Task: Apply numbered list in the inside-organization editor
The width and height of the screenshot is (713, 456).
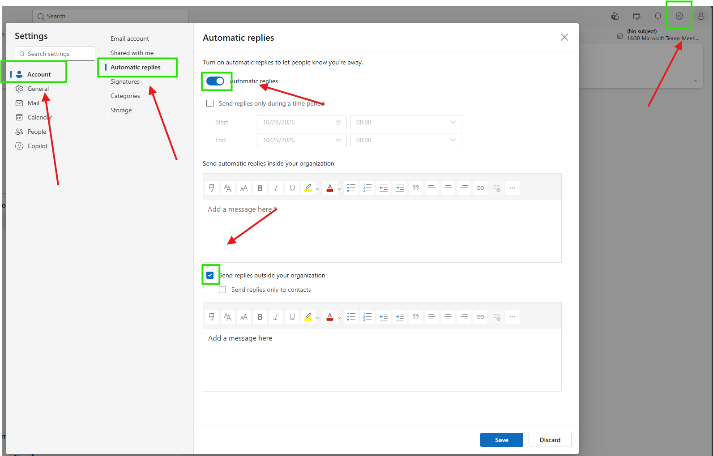Action: [x=367, y=188]
